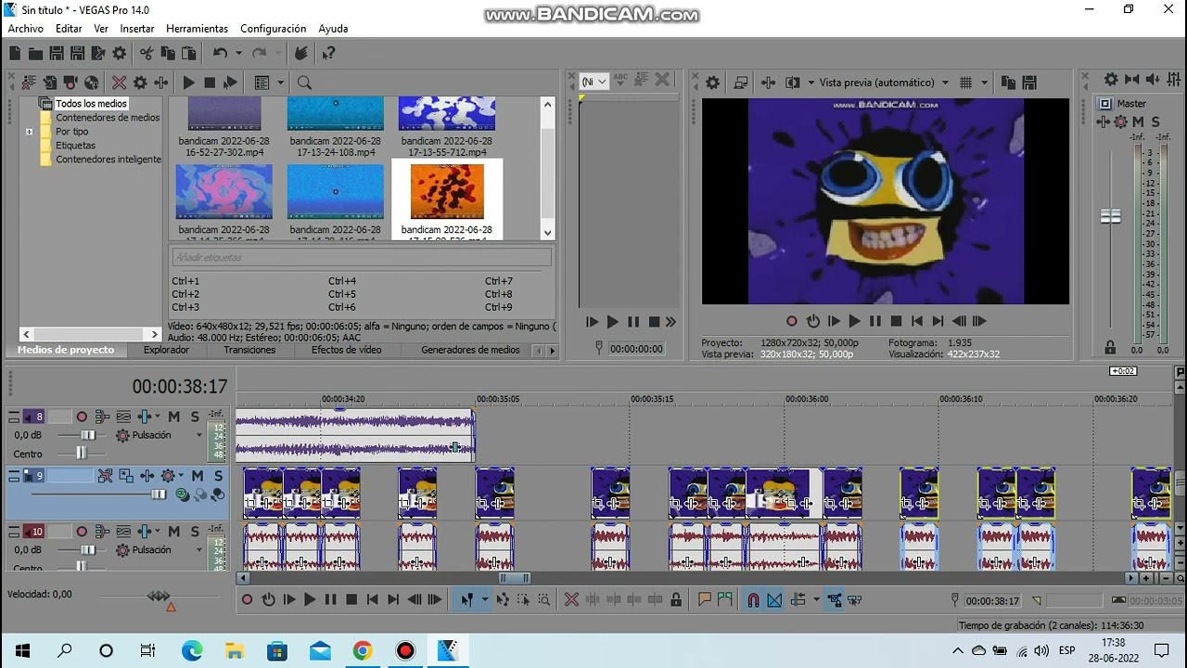This screenshot has height=668, width=1187.
Task: Solo video track 9
Action: [219, 476]
